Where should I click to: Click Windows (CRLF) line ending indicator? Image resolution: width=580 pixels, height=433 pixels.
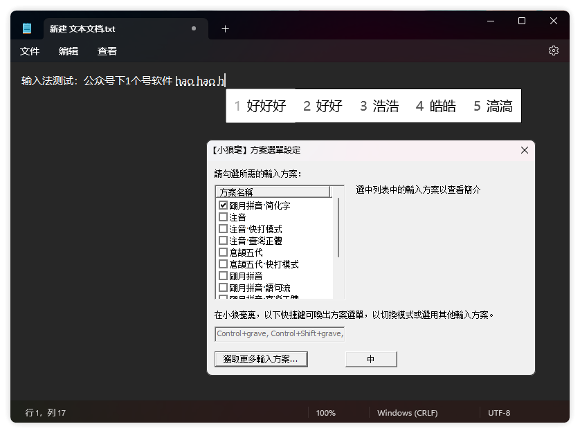407,413
